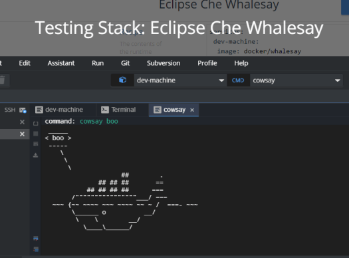Click the clear output console icon
Viewport: 349px width, 258px height.
coord(36,144)
